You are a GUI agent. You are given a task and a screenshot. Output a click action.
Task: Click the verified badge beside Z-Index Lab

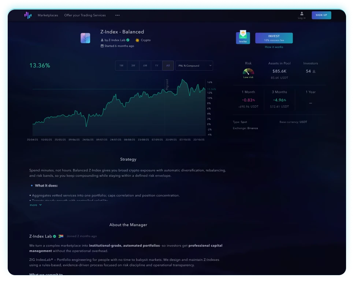click(128, 40)
